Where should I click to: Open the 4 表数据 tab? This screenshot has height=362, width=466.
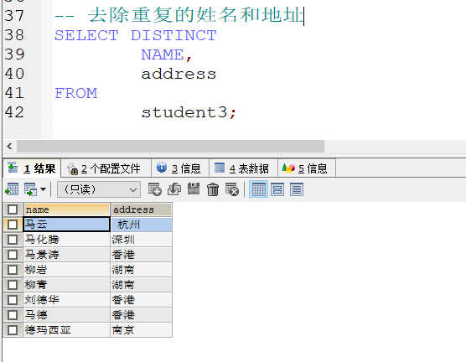pyautogui.click(x=243, y=168)
